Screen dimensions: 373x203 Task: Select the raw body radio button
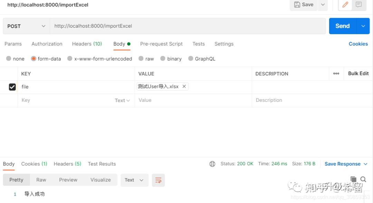point(141,58)
